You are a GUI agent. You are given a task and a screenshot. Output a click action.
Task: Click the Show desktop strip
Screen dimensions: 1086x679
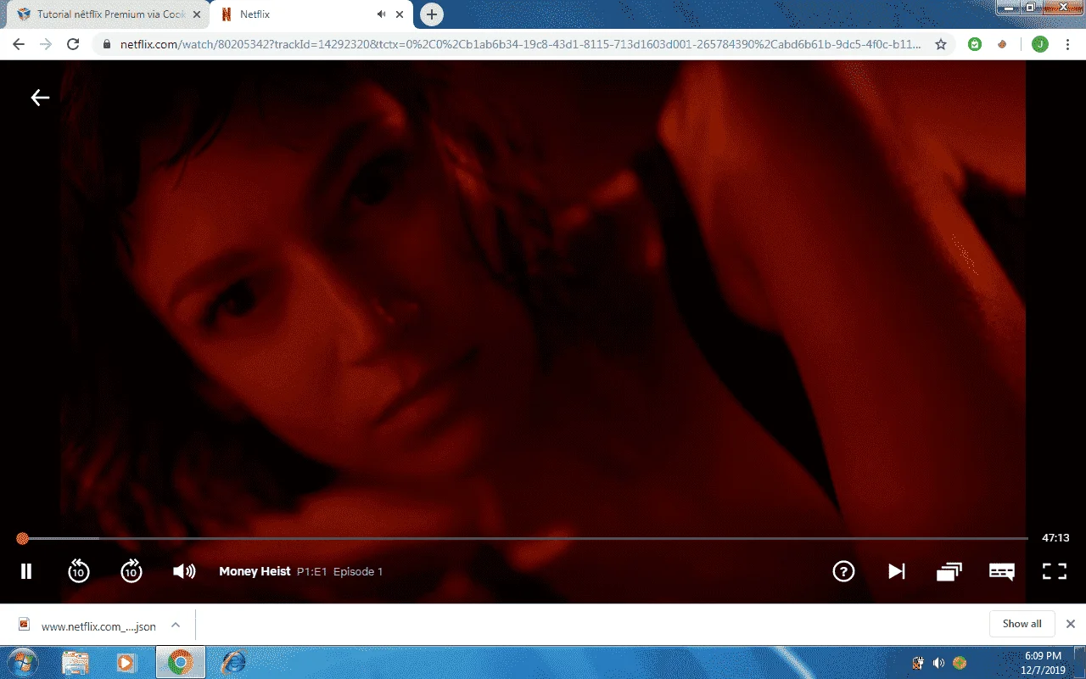pyautogui.click(x=1080, y=663)
